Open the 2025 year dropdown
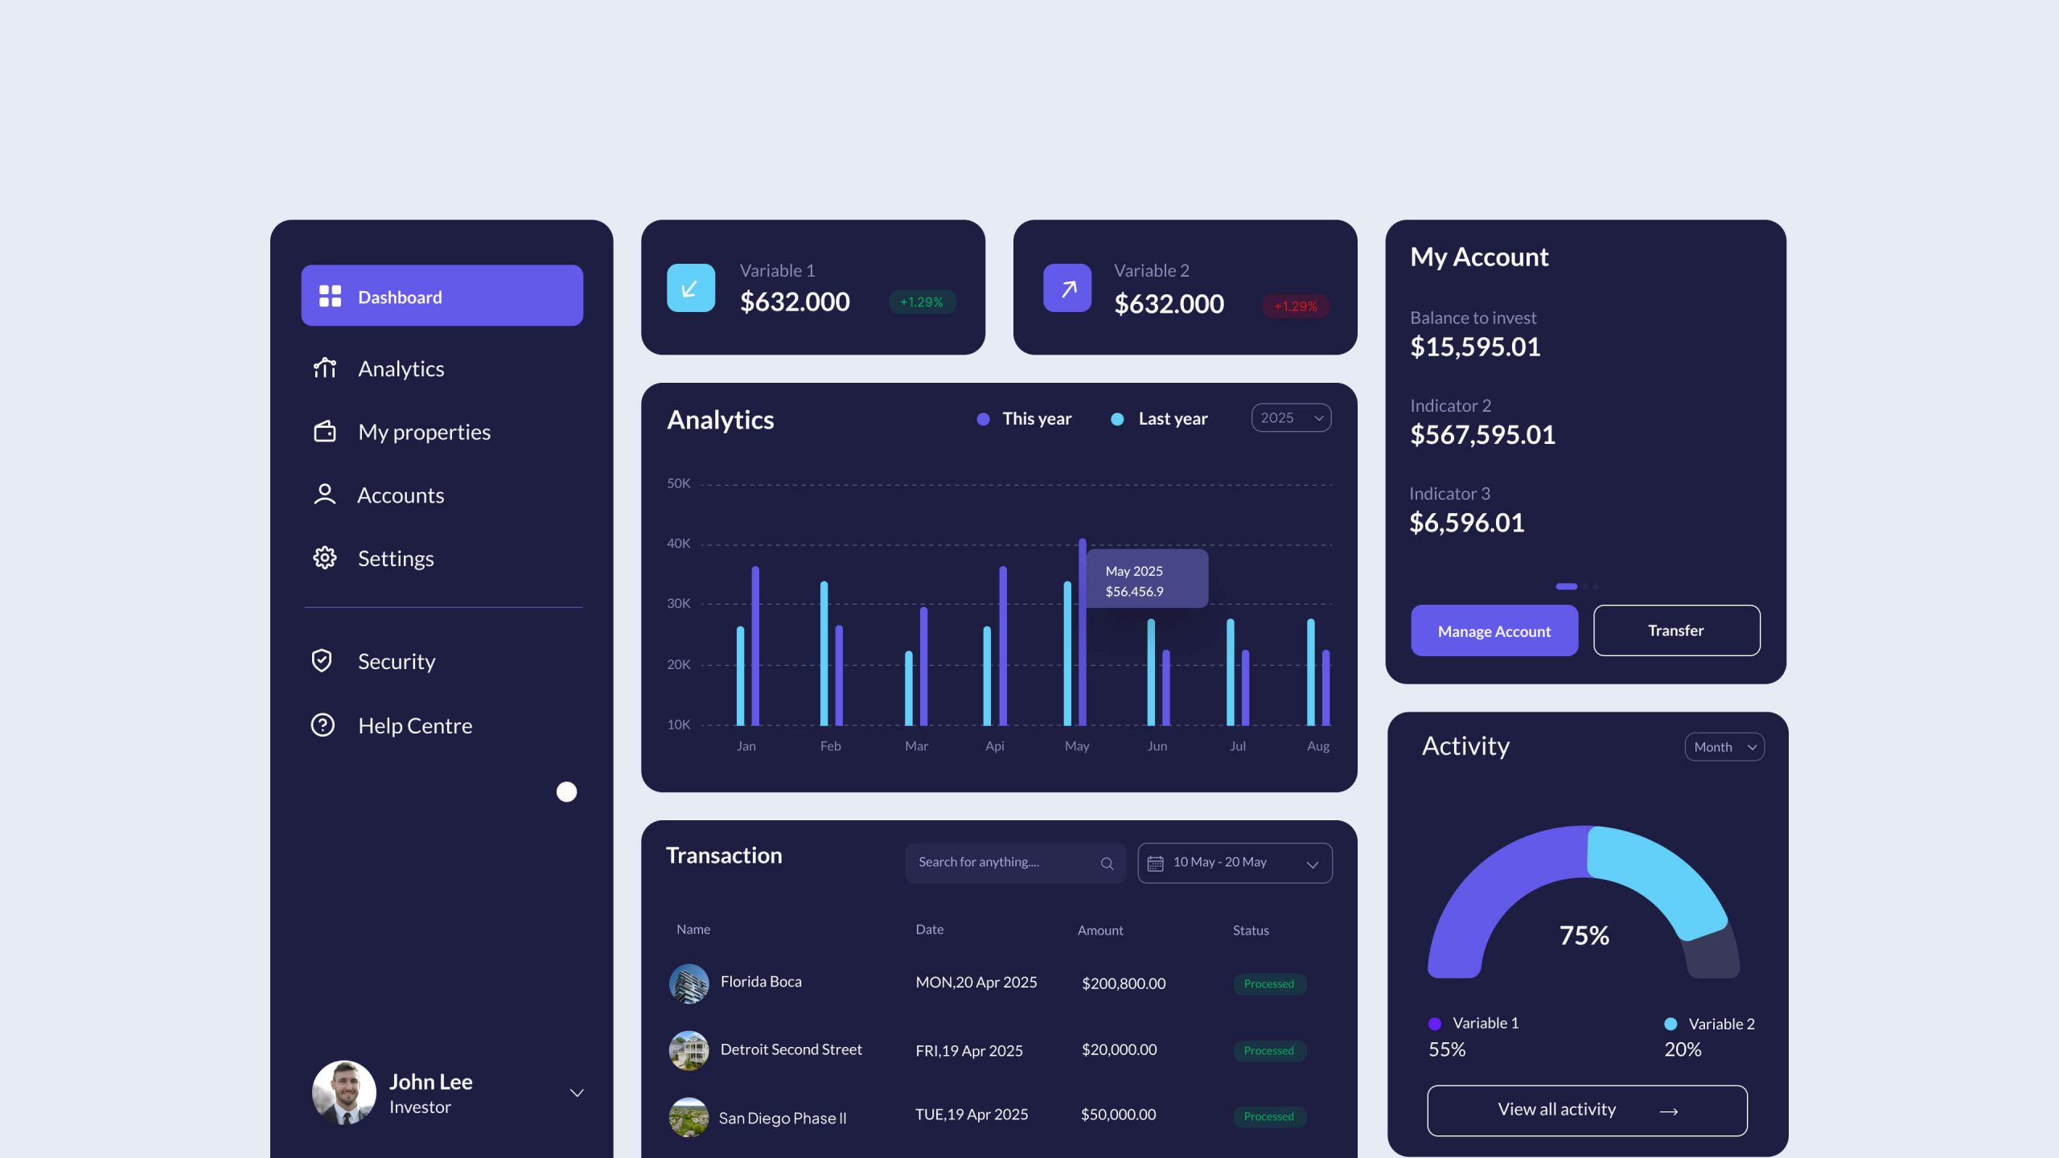Screen dimensions: 2059x1158 coord(1291,418)
